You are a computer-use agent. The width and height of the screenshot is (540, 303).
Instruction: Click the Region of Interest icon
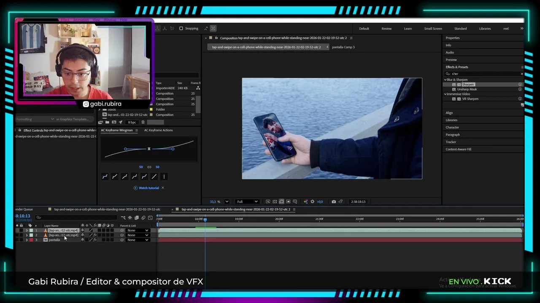click(288, 202)
